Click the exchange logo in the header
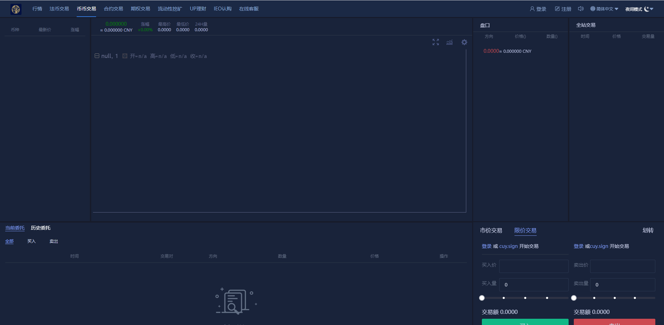664x325 pixels. click(x=16, y=9)
